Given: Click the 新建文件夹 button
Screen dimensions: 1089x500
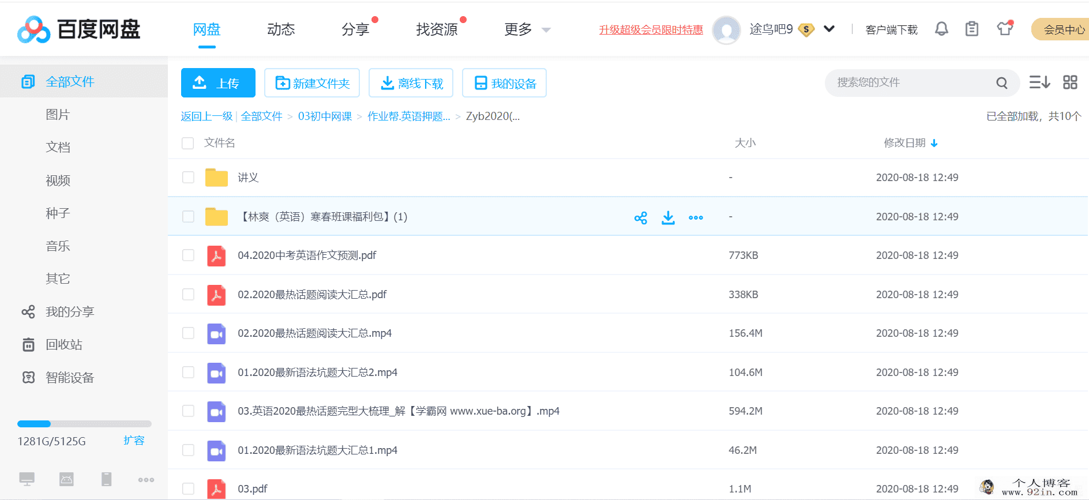Looking at the screenshot, I should point(312,83).
